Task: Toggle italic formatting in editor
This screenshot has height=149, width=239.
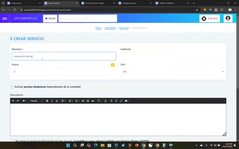Action: (52, 101)
